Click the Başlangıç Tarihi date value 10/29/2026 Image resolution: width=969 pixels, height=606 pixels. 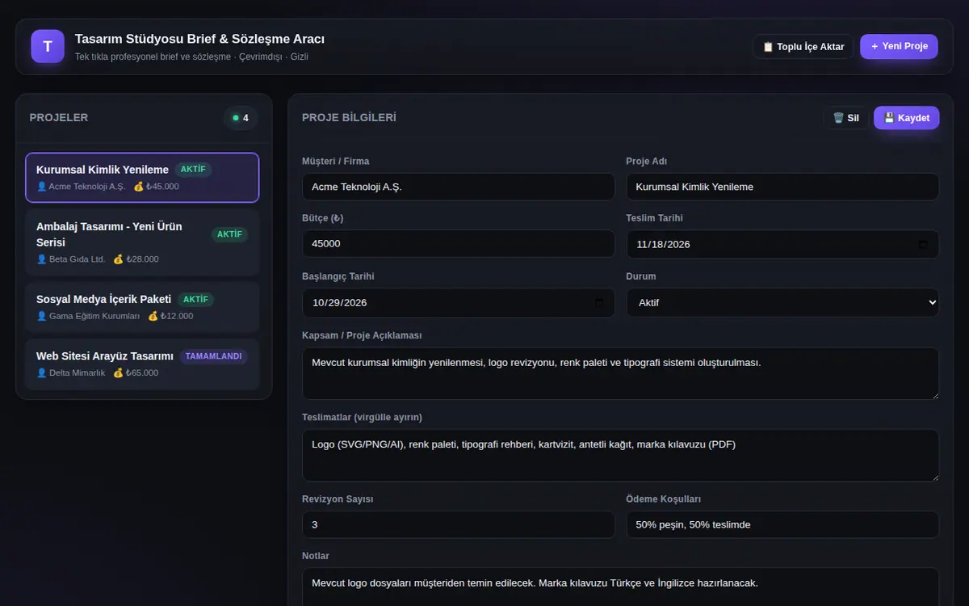point(339,302)
